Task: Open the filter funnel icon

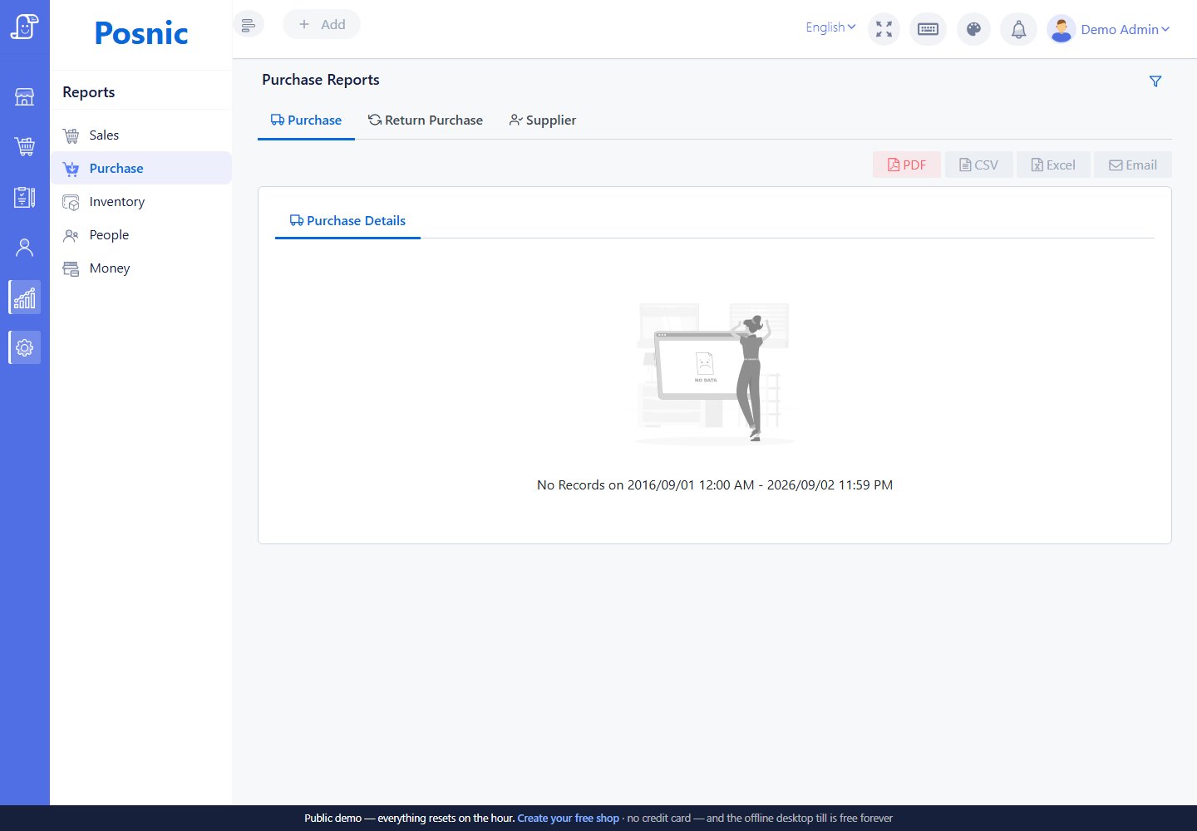Action: pos(1155,81)
